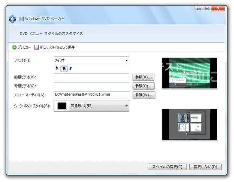Click 変更しない(D) button
The image size is (234, 182).
coord(205,167)
